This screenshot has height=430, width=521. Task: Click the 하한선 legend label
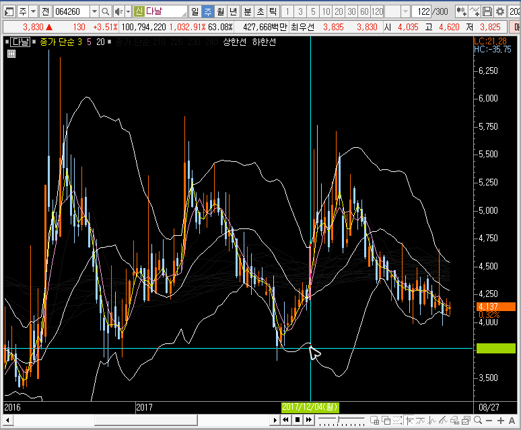tap(264, 42)
